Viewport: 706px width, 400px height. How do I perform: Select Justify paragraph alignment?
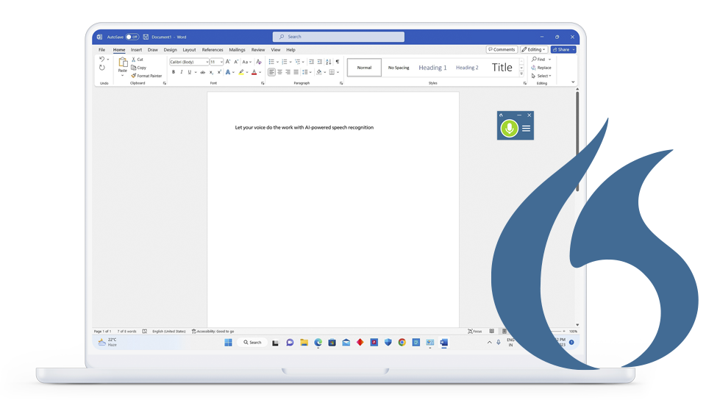pos(296,72)
